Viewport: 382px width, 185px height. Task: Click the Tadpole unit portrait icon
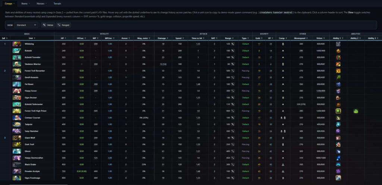point(17,124)
